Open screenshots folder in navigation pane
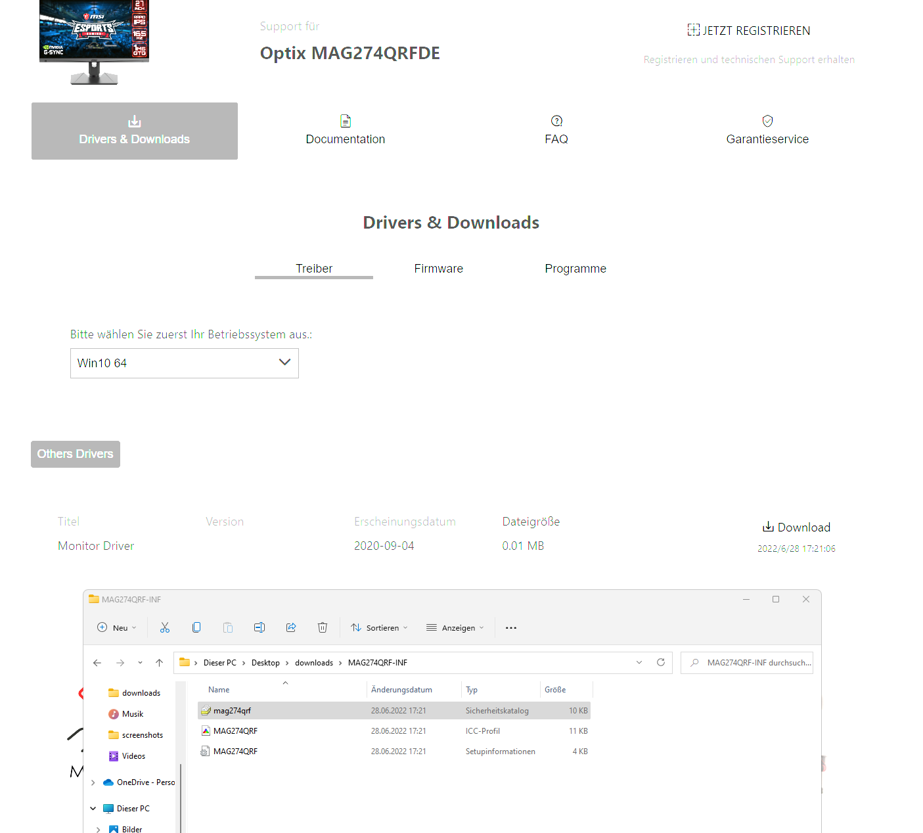This screenshot has height=833, width=923. coord(135,735)
